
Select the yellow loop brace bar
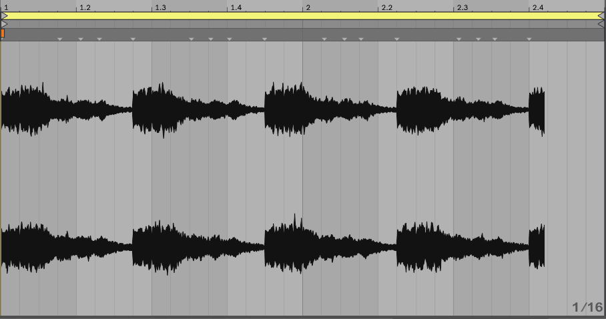pyautogui.click(x=302, y=16)
